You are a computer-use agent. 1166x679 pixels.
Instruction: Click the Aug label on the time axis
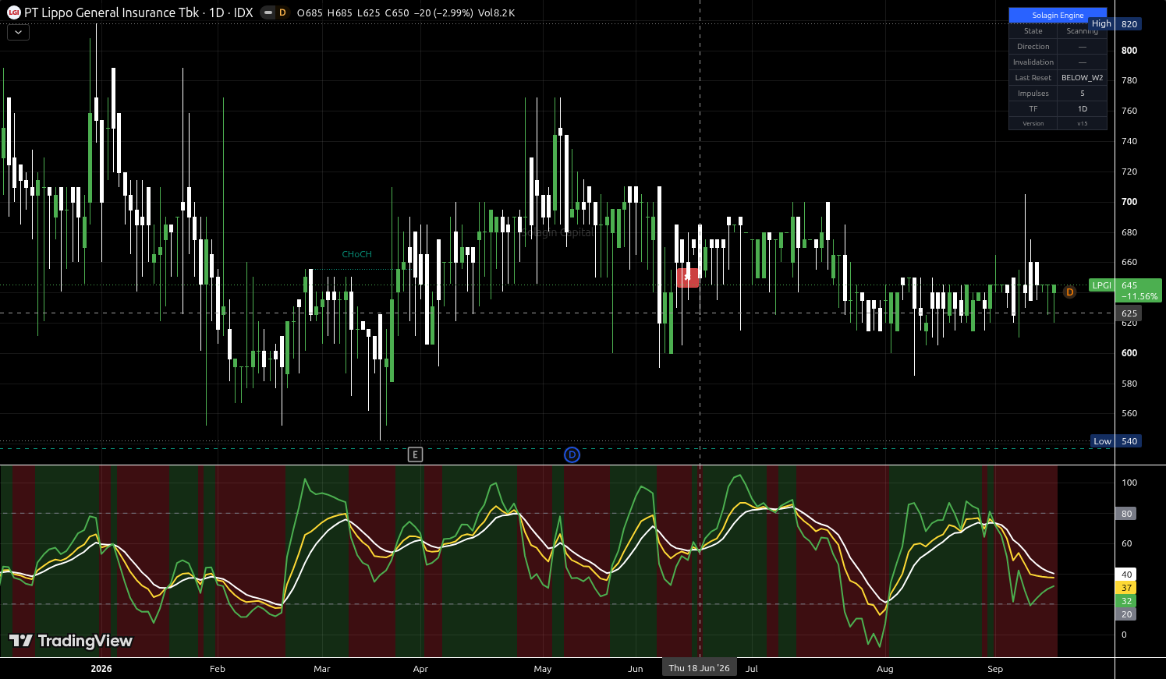[x=885, y=669]
